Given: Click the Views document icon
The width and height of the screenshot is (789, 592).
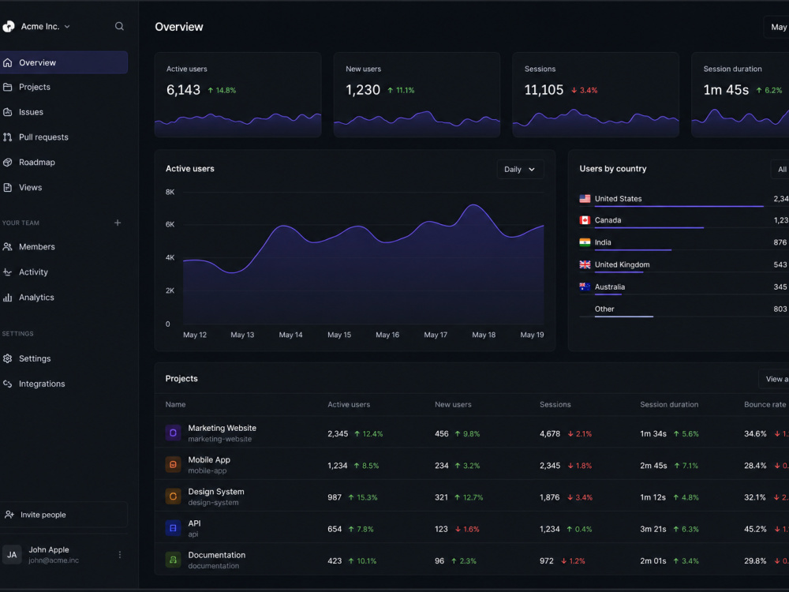Looking at the screenshot, I should pos(8,187).
